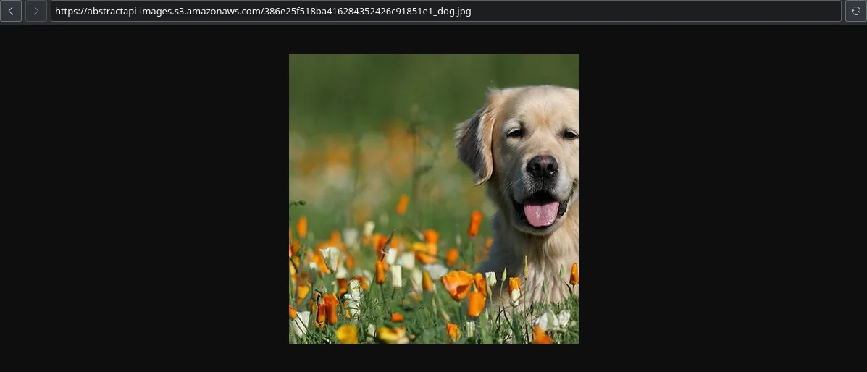Go back to the previous page
The width and height of the screenshot is (867, 372).
pos(11,11)
